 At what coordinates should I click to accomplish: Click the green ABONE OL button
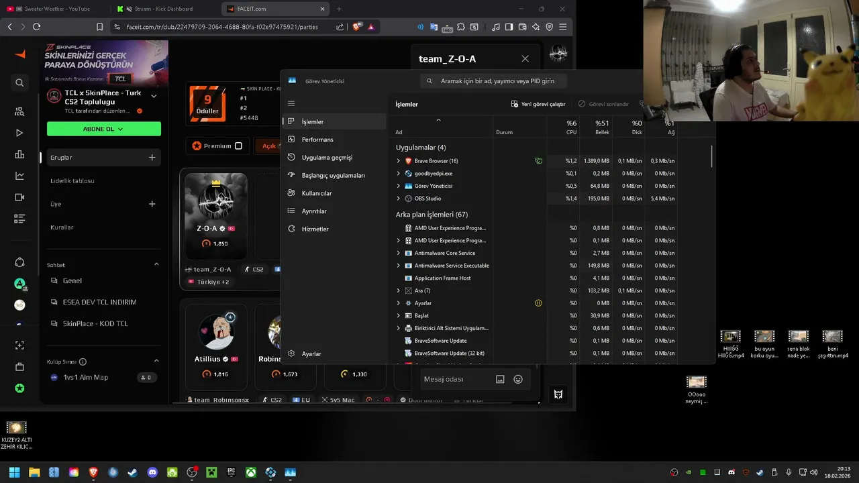click(x=104, y=129)
